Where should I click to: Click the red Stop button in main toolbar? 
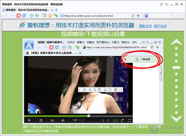pyautogui.click(x=19, y=15)
